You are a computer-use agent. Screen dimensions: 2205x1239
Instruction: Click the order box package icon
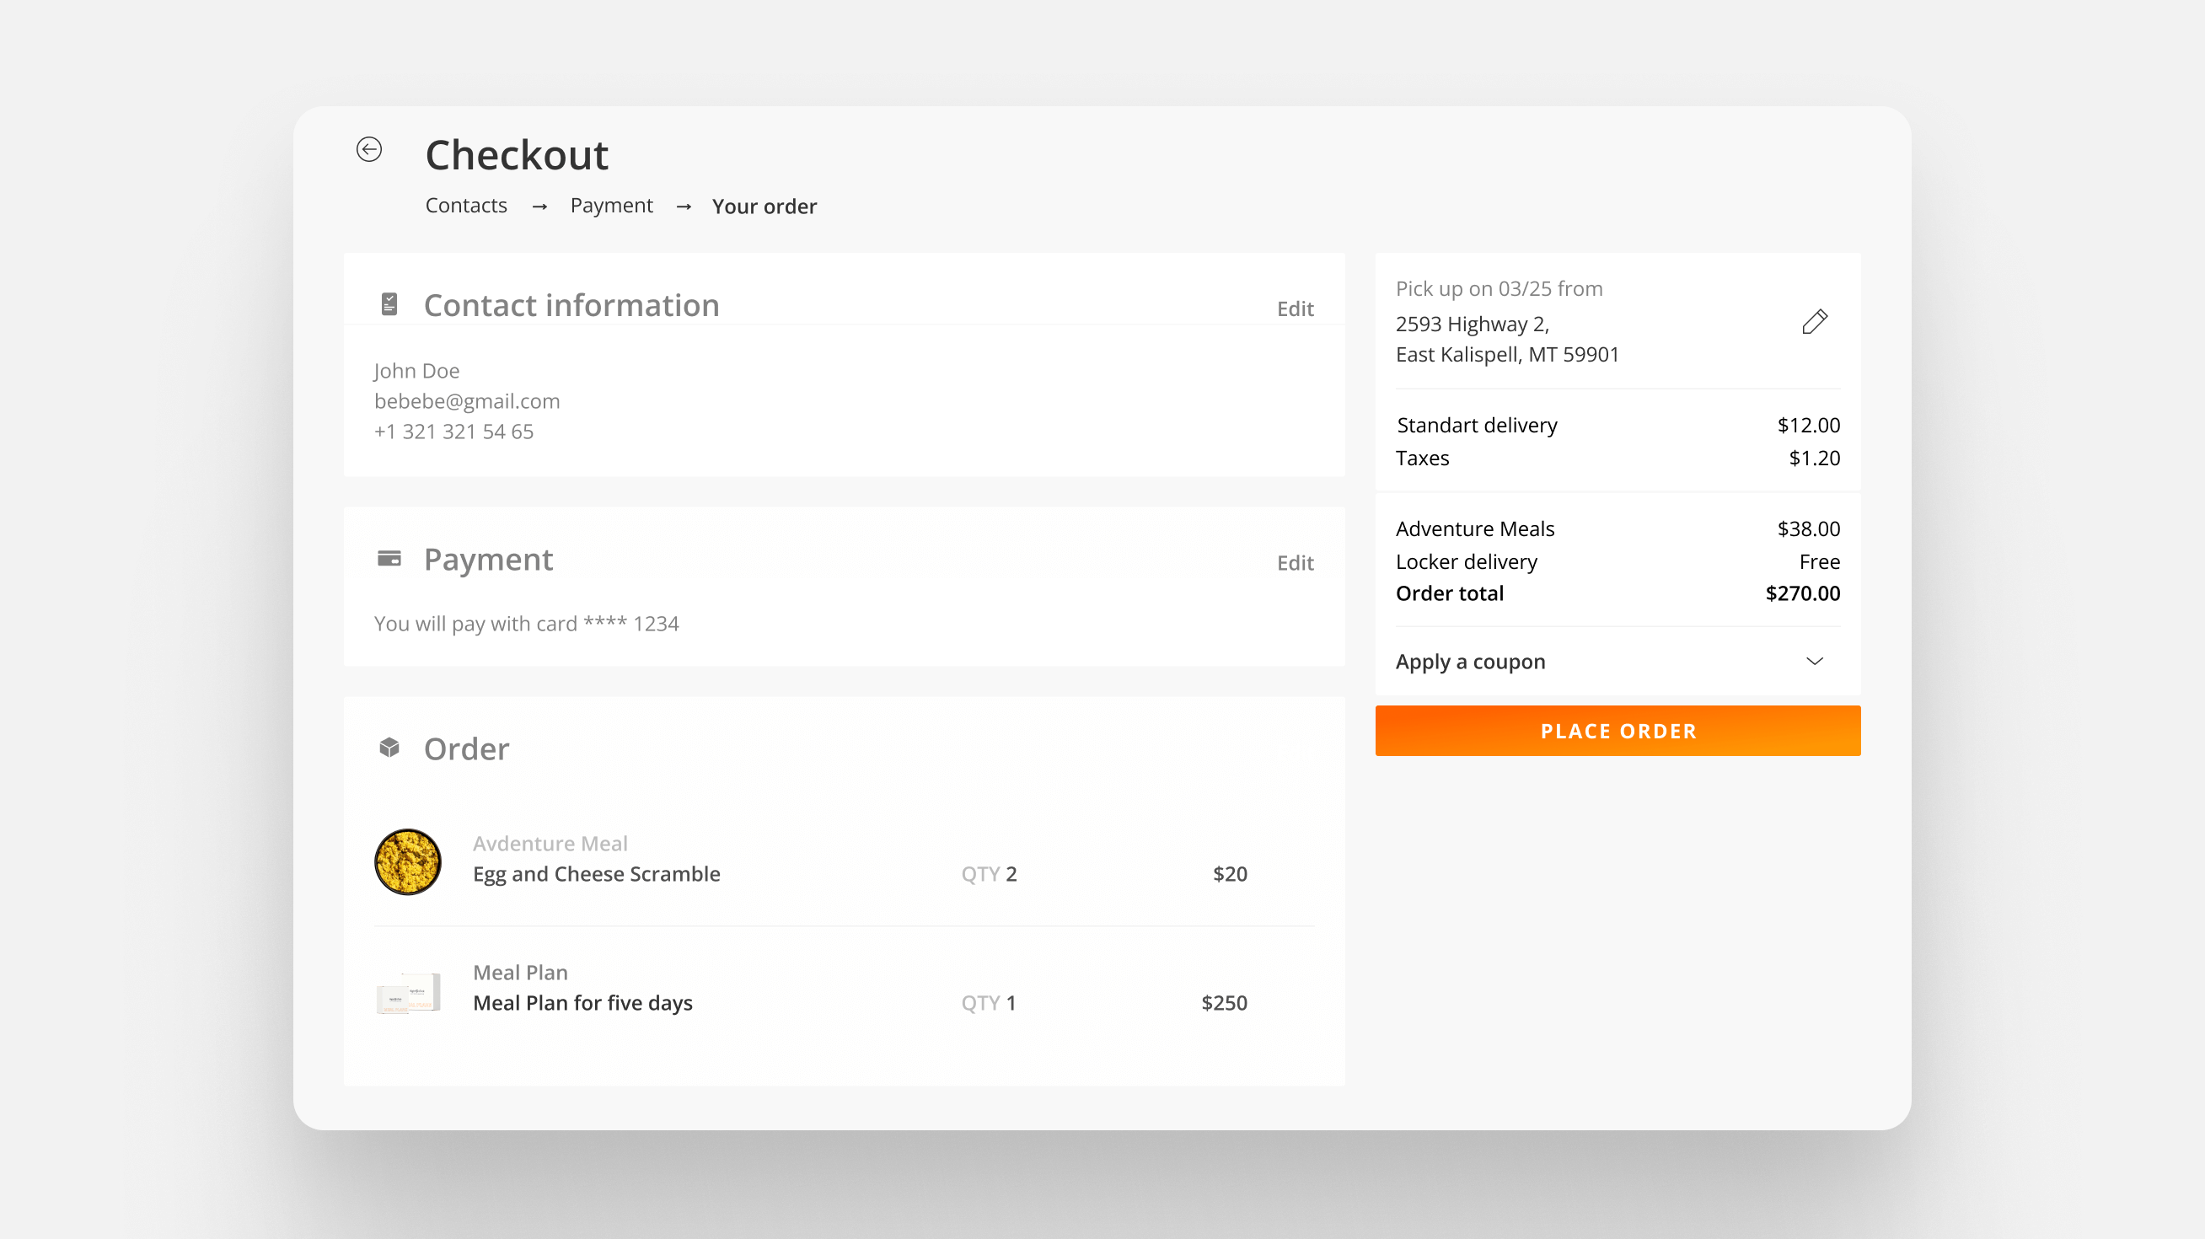pos(389,748)
